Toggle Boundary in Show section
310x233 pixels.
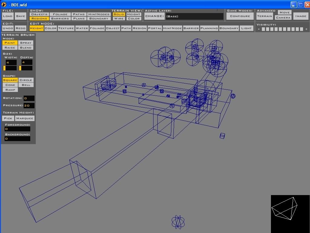(x=99, y=19)
